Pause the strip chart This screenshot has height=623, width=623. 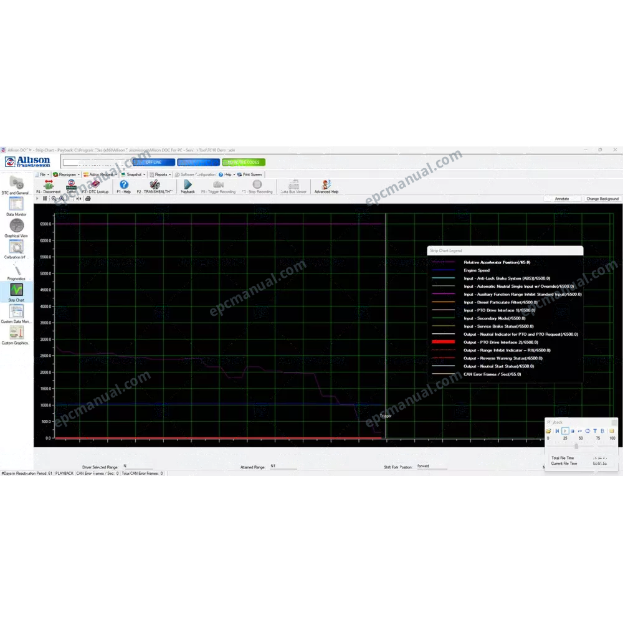click(45, 198)
